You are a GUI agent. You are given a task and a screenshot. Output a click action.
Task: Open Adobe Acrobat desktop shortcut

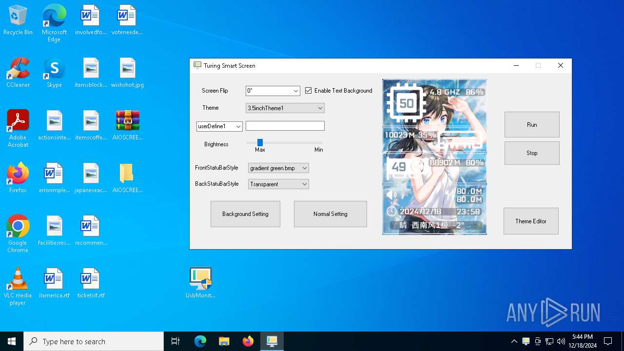pos(18,129)
